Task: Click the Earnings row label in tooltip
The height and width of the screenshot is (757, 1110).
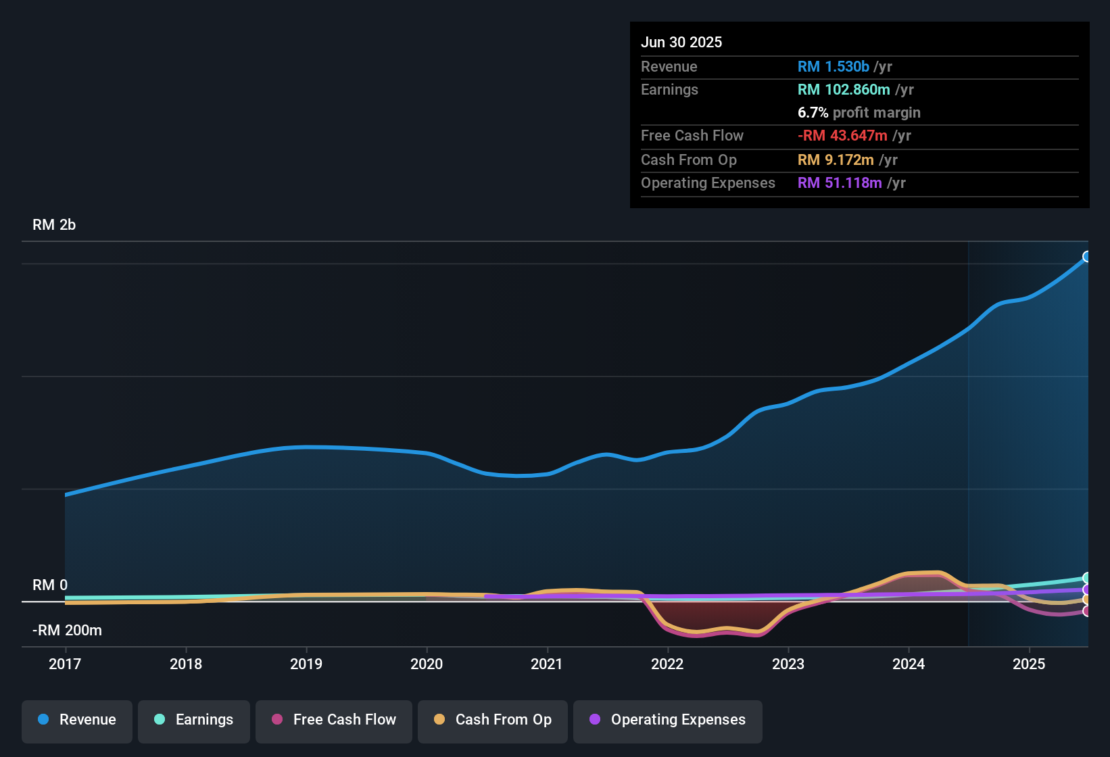Action: [669, 89]
